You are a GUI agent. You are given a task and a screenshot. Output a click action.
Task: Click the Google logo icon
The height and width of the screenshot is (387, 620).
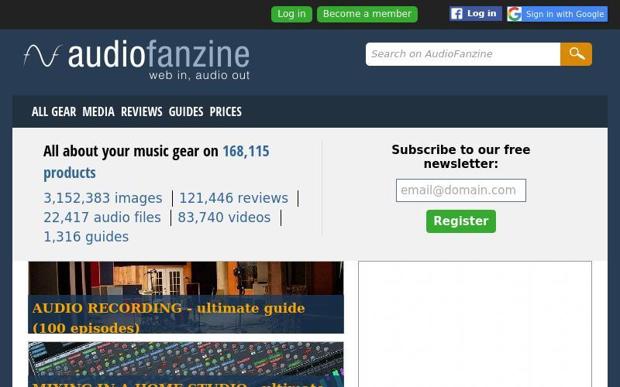tap(515, 14)
